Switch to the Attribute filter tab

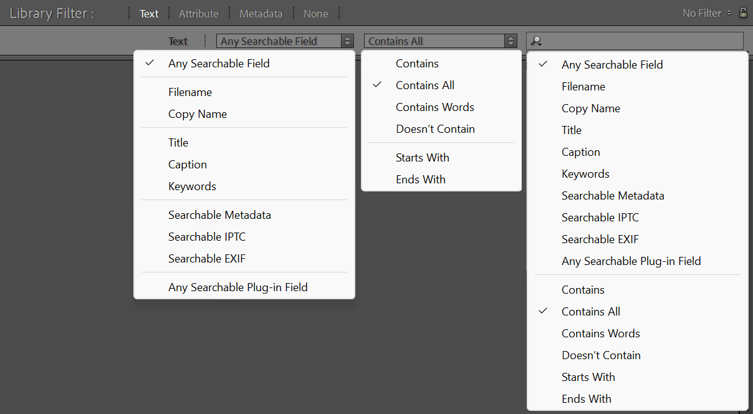pyautogui.click(x=198, y=14)
